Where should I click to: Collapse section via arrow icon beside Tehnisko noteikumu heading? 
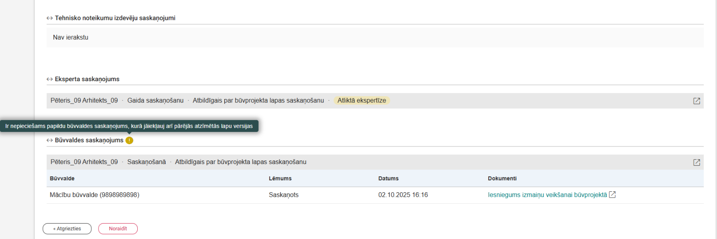(x=49, y=18)
